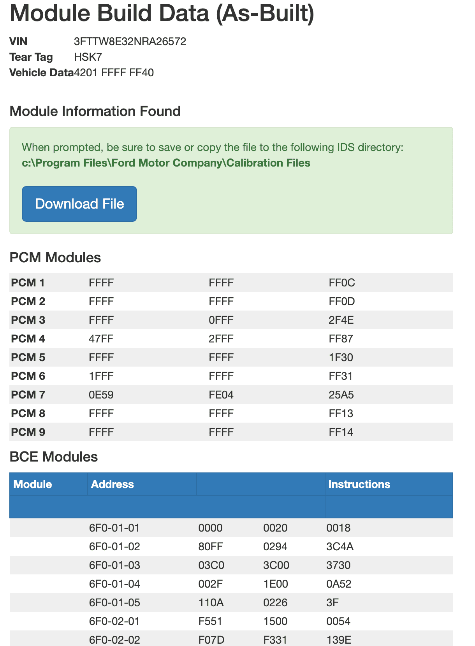Select value 0A52 in row 6F0-01-04
Image resolution: width=475 pixels, height=646 pixels.
[339, 584]
